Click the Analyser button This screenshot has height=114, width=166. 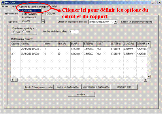[x=81, y=94]
